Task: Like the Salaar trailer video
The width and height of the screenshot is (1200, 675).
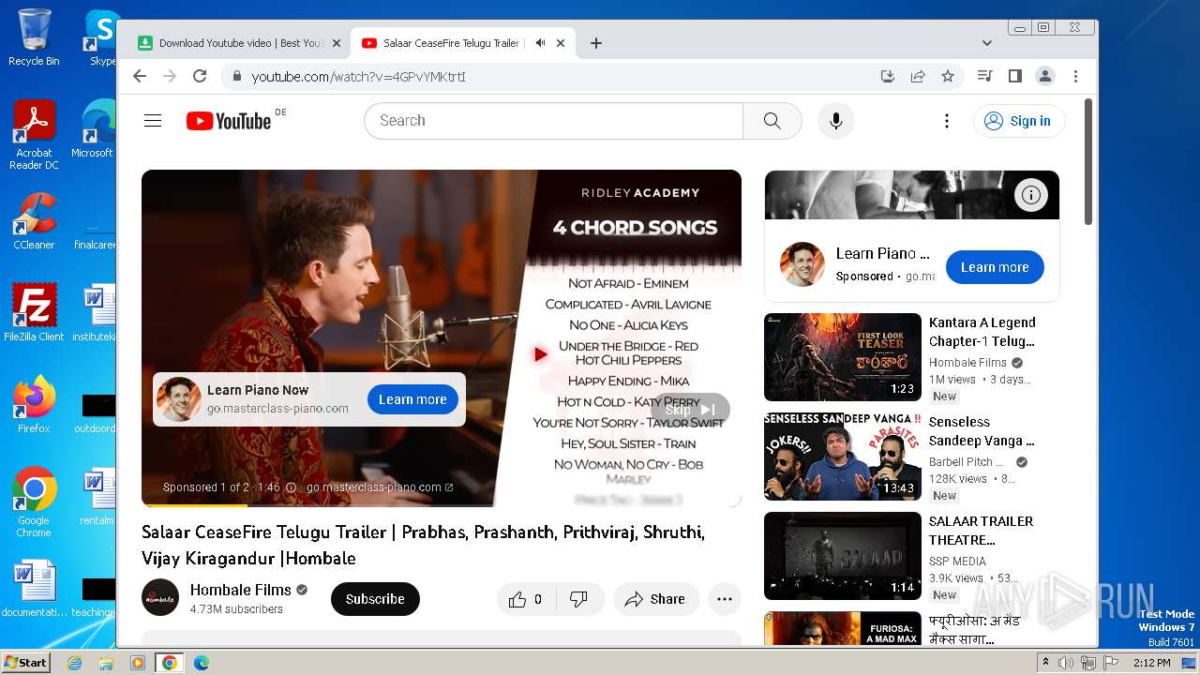Action: pyautogui.click(x=526, y=599)
